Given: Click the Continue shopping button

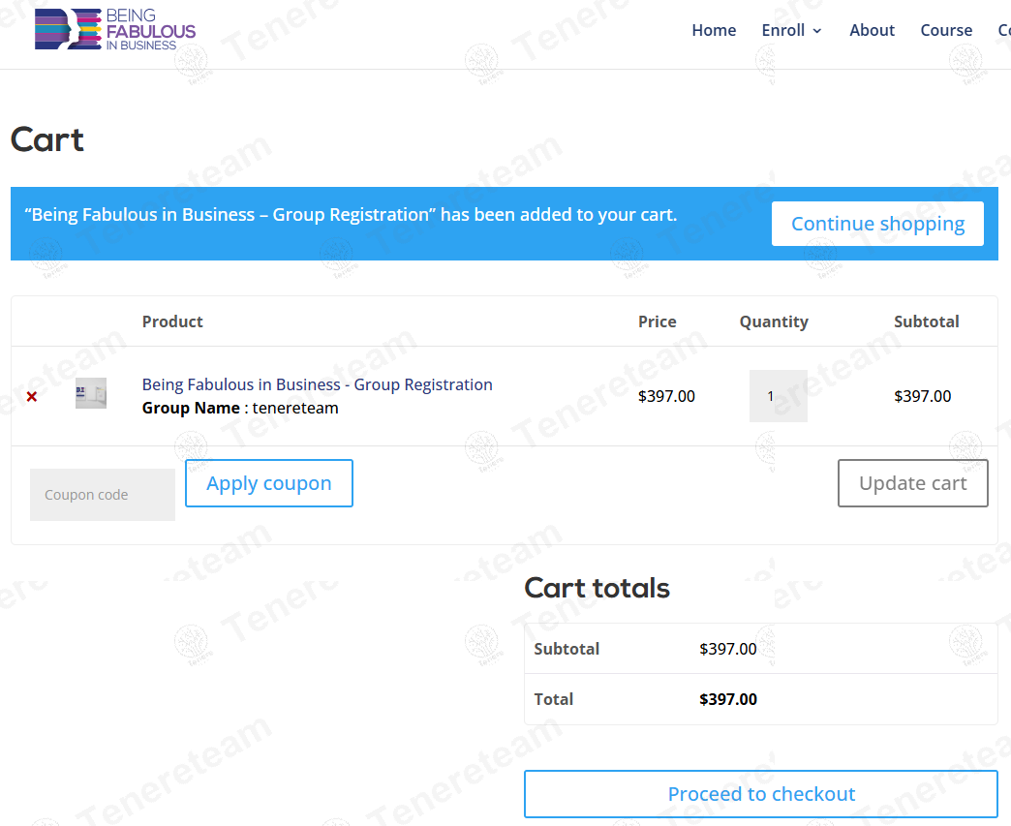Looking at the screenshot, I should click(877, 224).
